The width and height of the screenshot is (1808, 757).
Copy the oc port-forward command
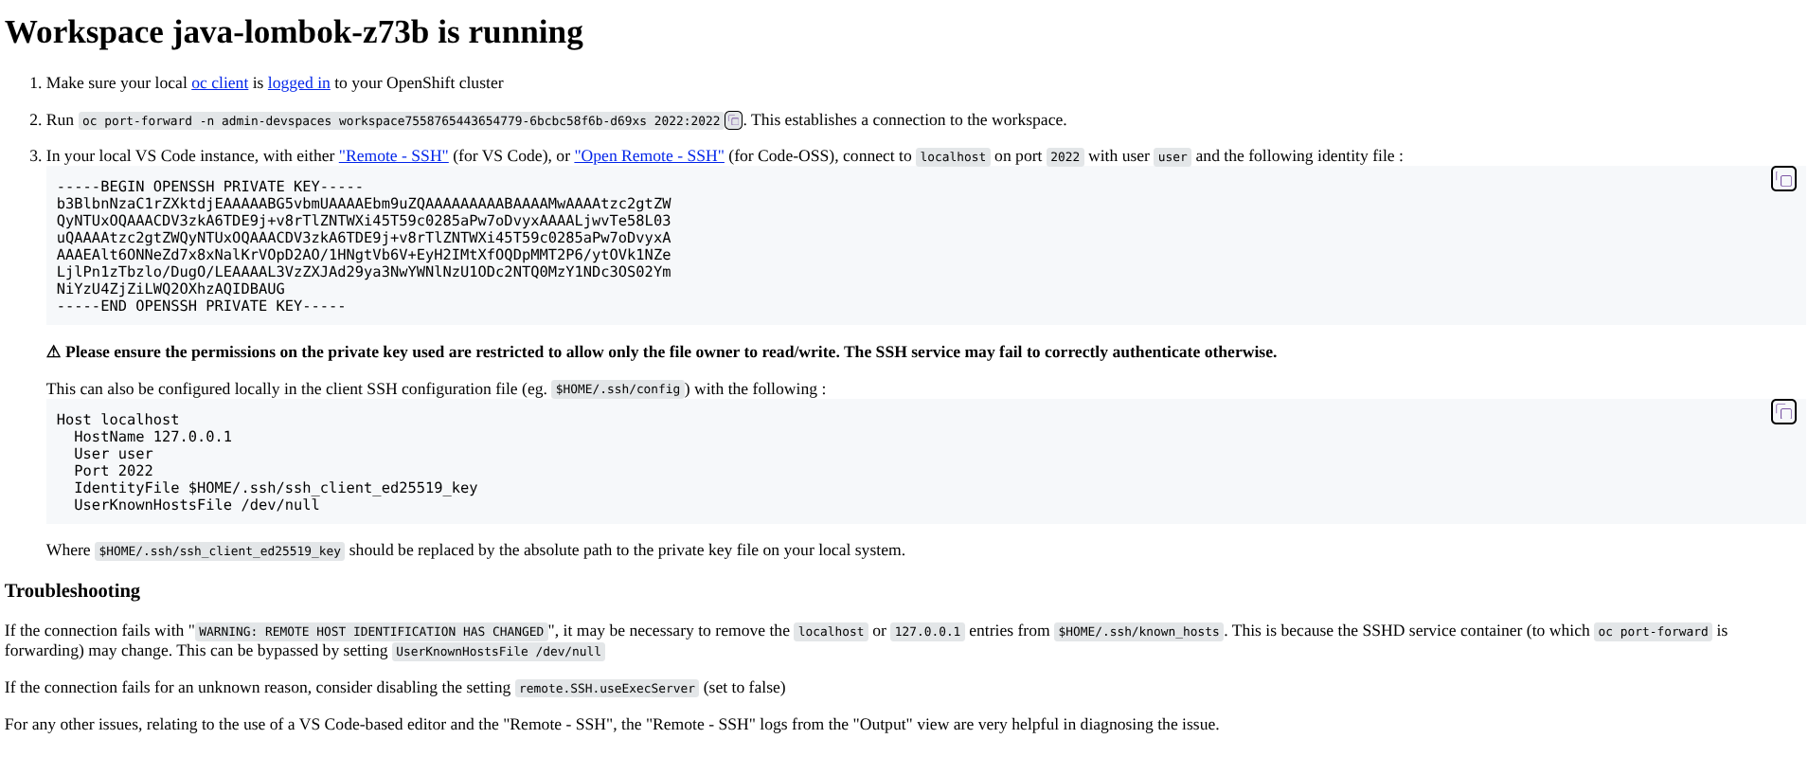pos(733,120)
